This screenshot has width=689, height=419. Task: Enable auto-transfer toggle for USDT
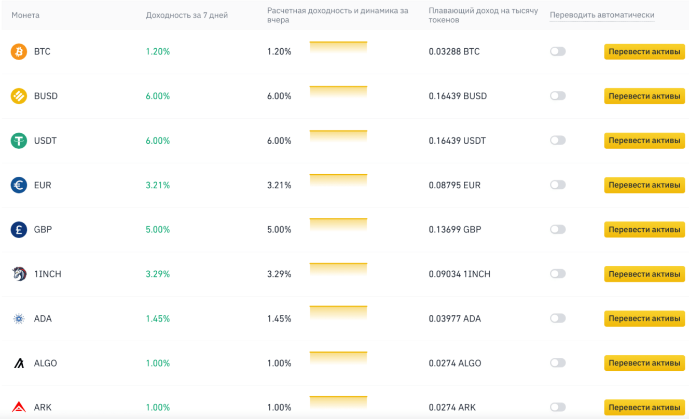click(x=558, y=141)
